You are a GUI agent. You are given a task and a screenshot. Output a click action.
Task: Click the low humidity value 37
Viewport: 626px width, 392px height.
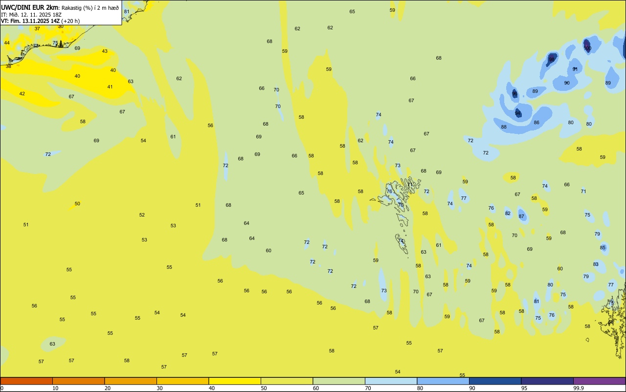coord(37,29)
